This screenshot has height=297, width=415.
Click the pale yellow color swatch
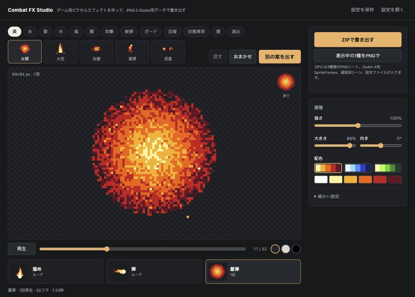(x=336, y=179)
